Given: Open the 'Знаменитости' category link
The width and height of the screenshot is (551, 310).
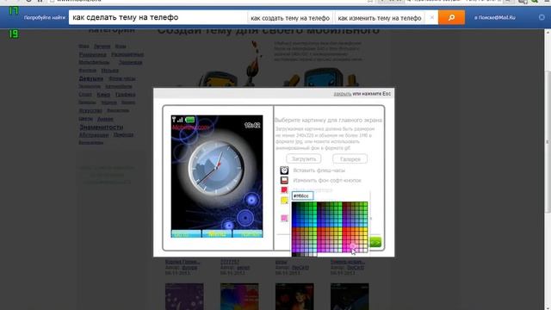Looking at the screenshot, I should click(x=101, y=127).
